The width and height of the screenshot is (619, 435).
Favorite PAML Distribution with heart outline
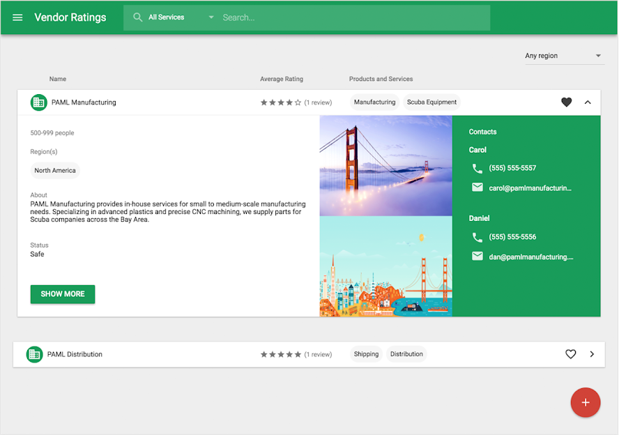(570, 354)
